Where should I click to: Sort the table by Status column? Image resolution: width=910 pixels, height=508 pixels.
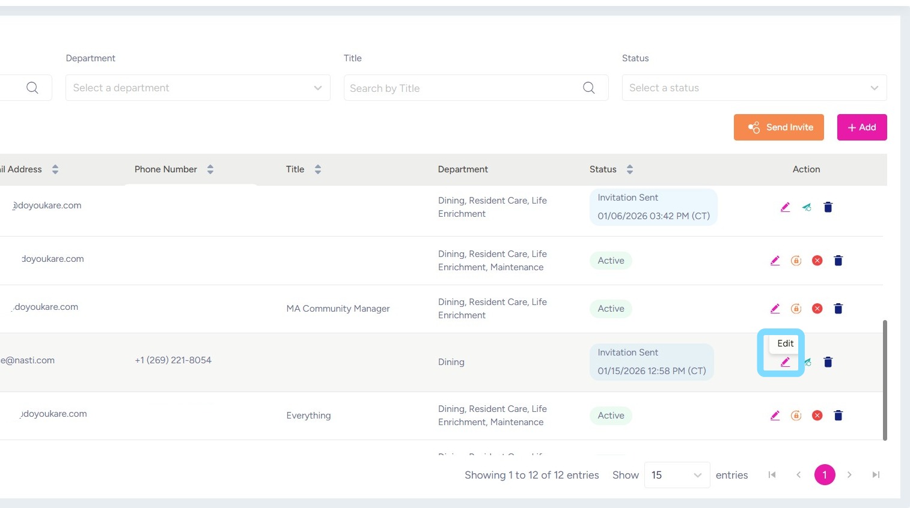tap(630, 169)
